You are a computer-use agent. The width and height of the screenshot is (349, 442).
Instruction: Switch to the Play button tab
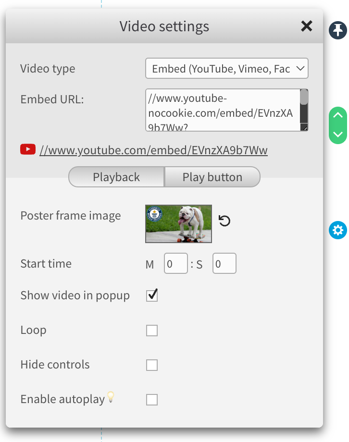212,177
